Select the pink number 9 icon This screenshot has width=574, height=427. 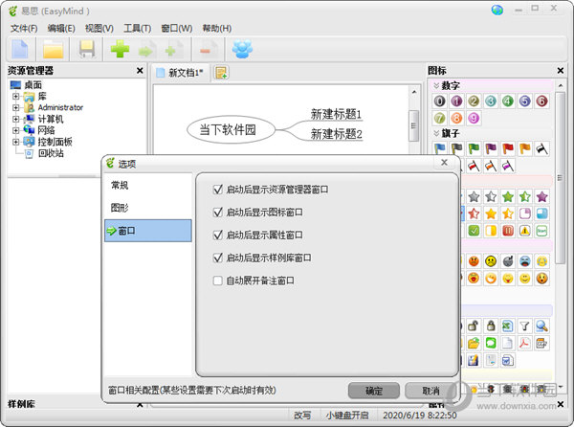(474, 118)
